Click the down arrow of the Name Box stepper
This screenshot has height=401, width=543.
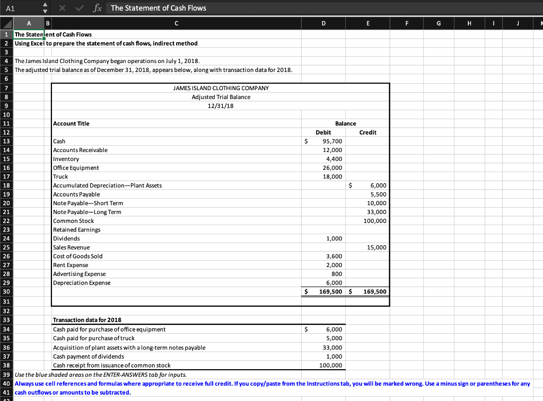45,10
